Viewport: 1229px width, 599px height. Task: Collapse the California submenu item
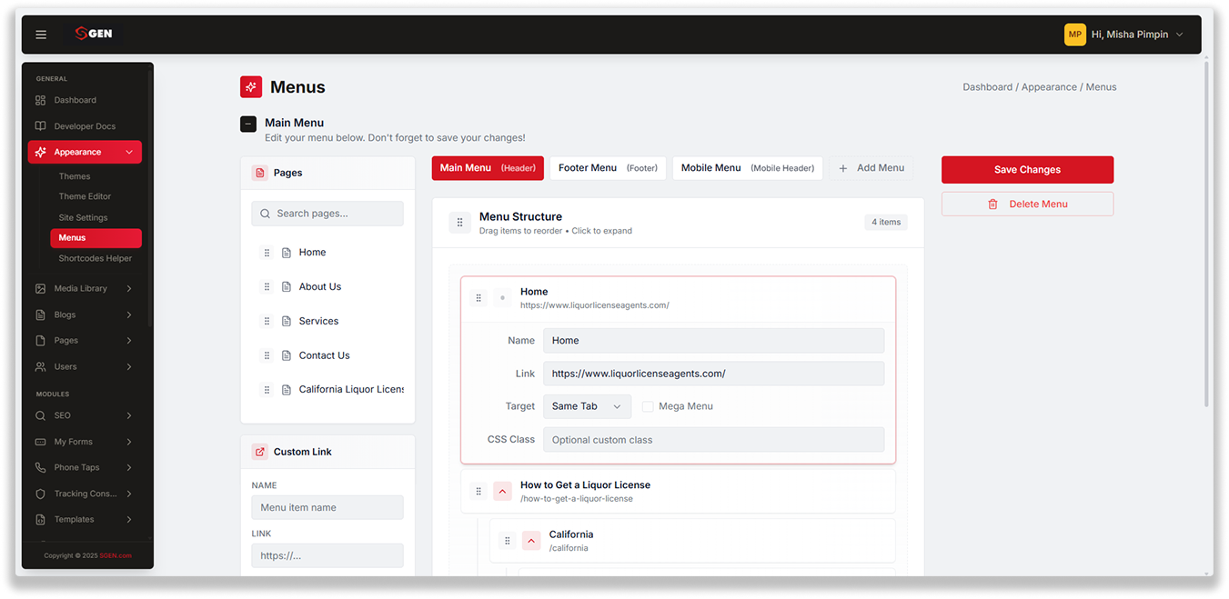pos(531,541)
